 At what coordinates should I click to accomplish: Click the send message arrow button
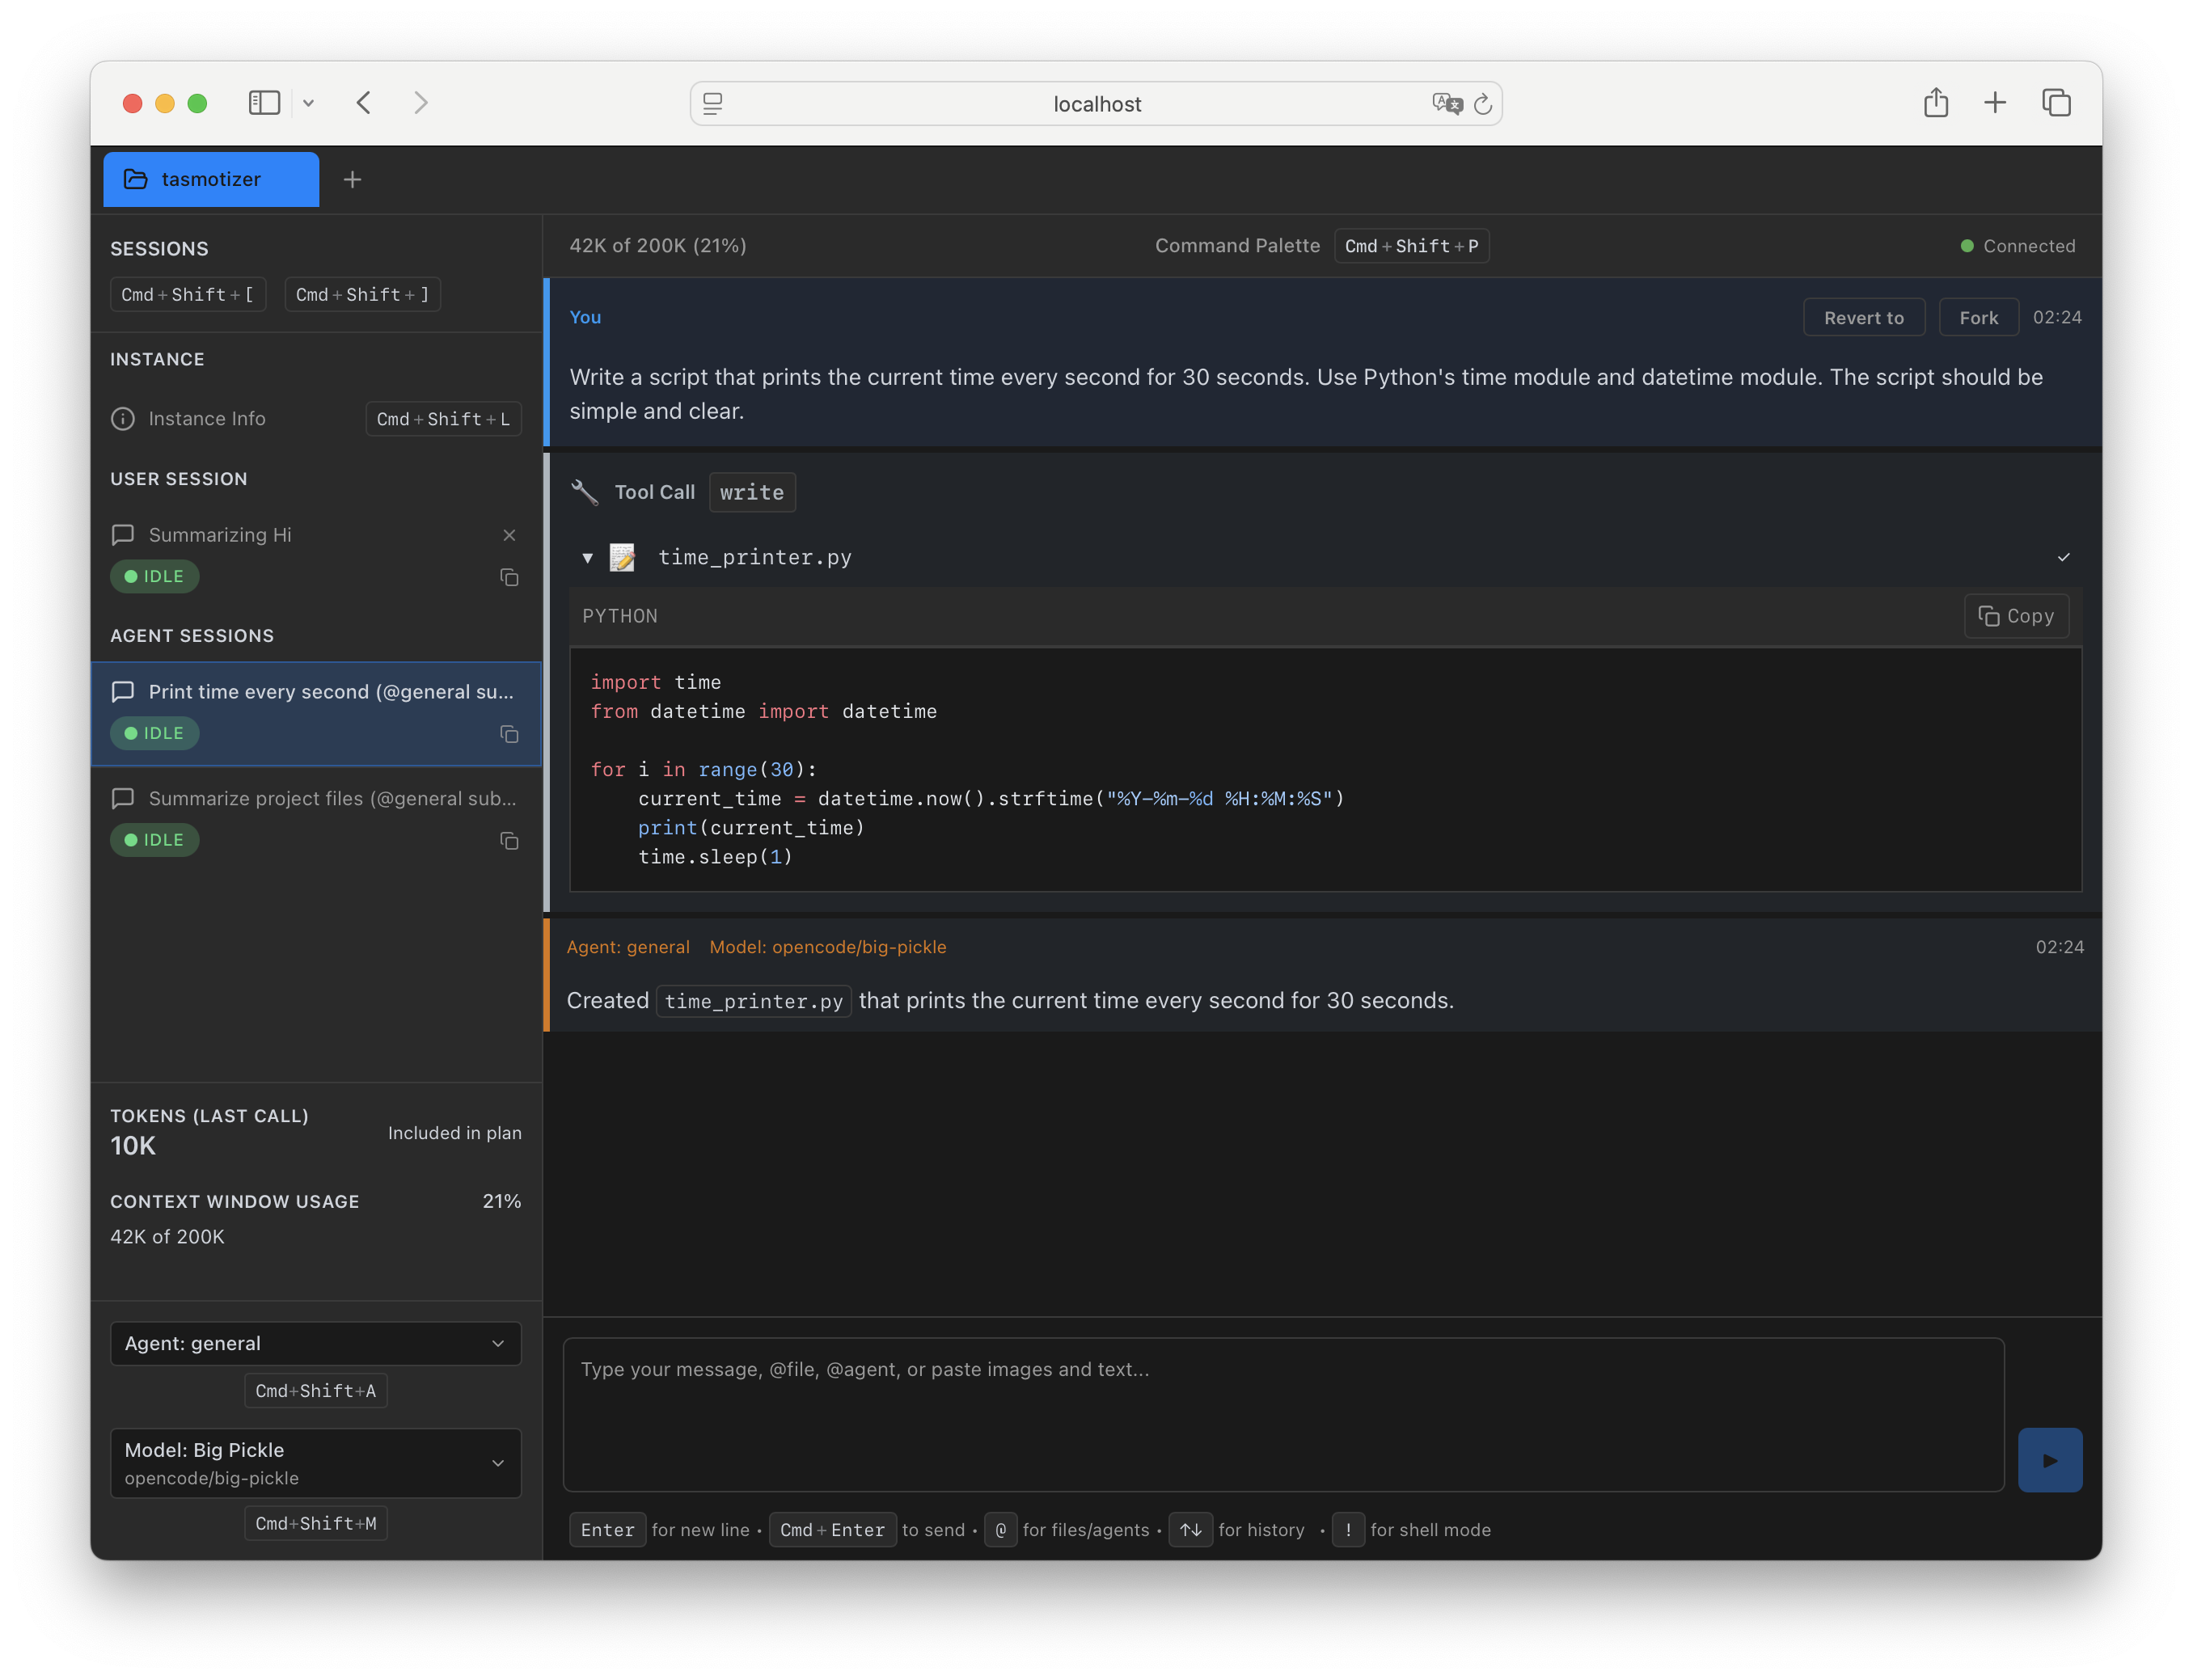pos(2049,1460)
